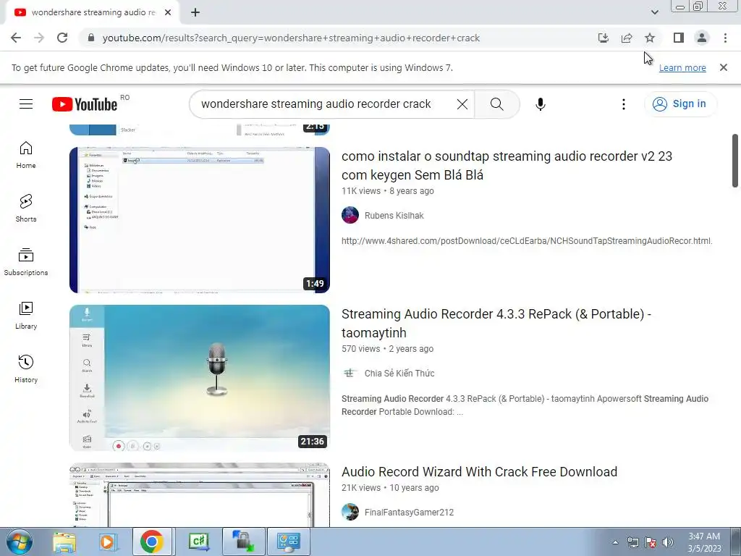
Task: Open the C# application in taskbar
Action: click(x=198, y=542)
